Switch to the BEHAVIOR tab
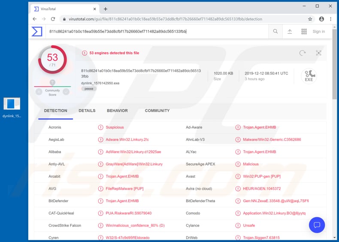Viewport: 339px width, 242px height. click(x=117, y=111)
